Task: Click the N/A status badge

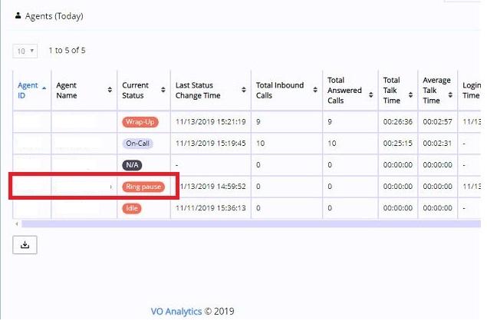Action: (x=132, y=164)
